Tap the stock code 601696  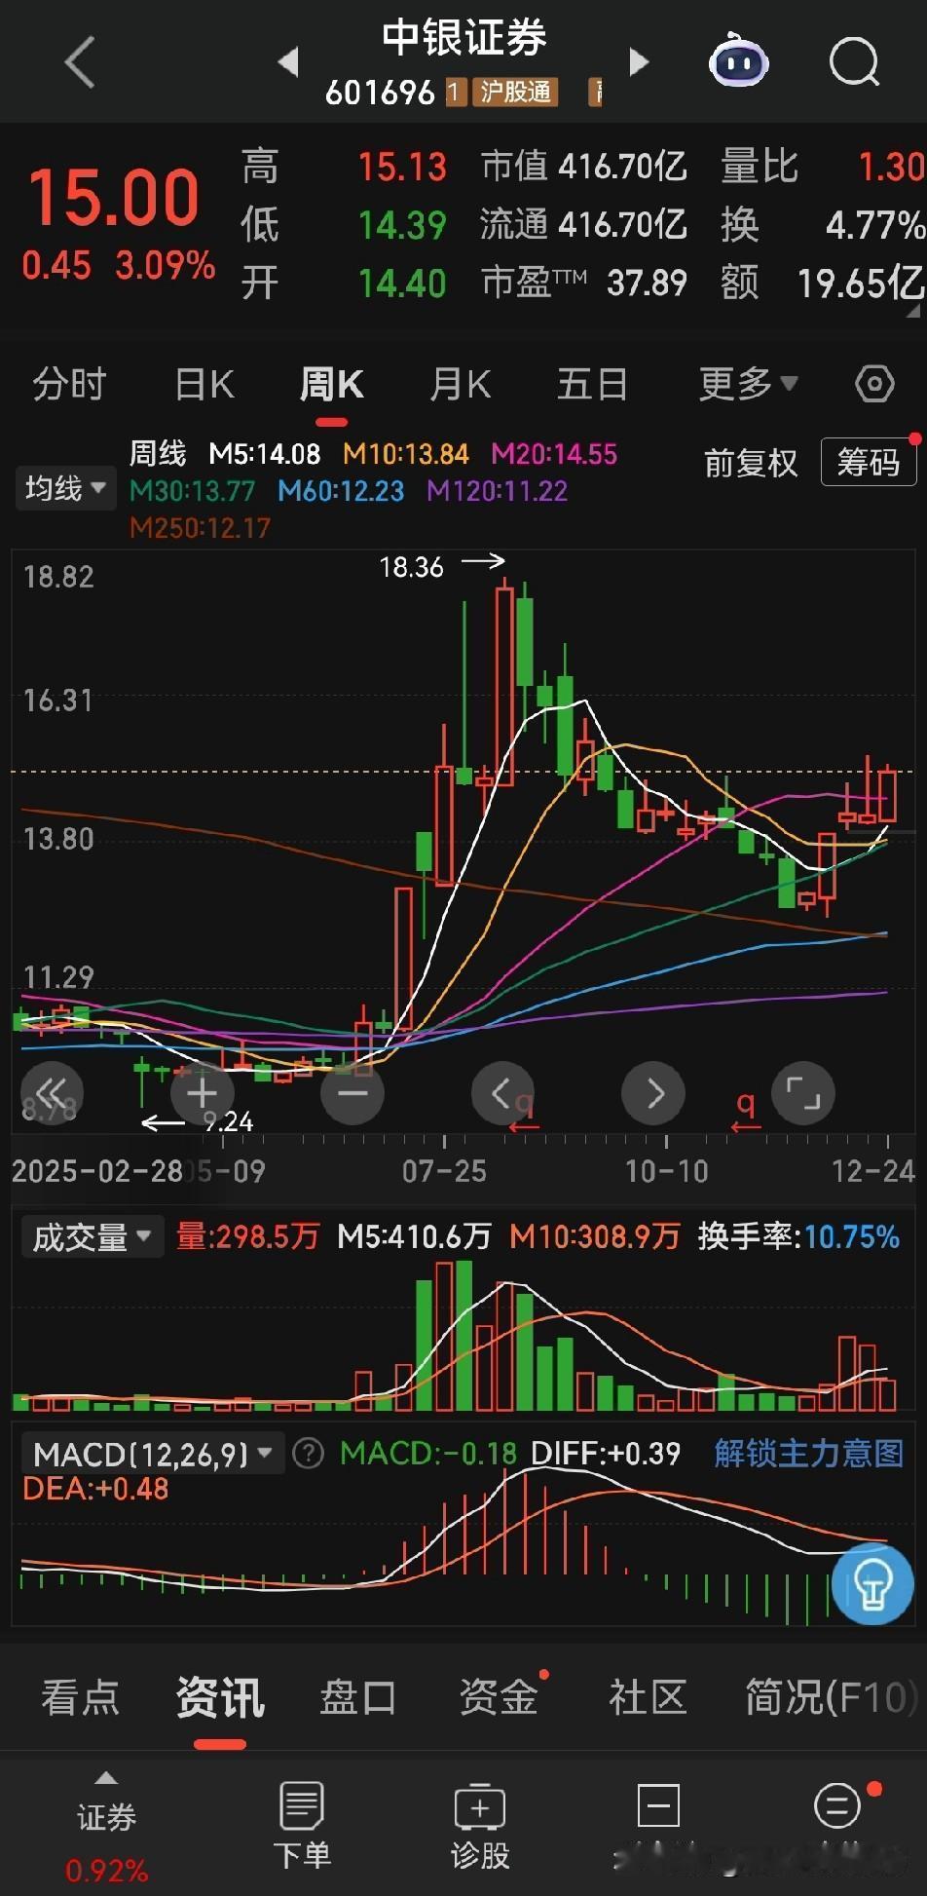(x=380, y=93)
